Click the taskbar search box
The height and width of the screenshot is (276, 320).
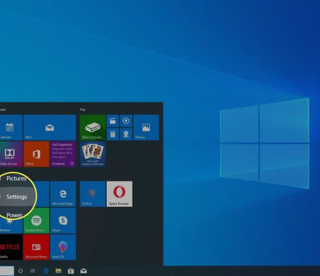7,271
